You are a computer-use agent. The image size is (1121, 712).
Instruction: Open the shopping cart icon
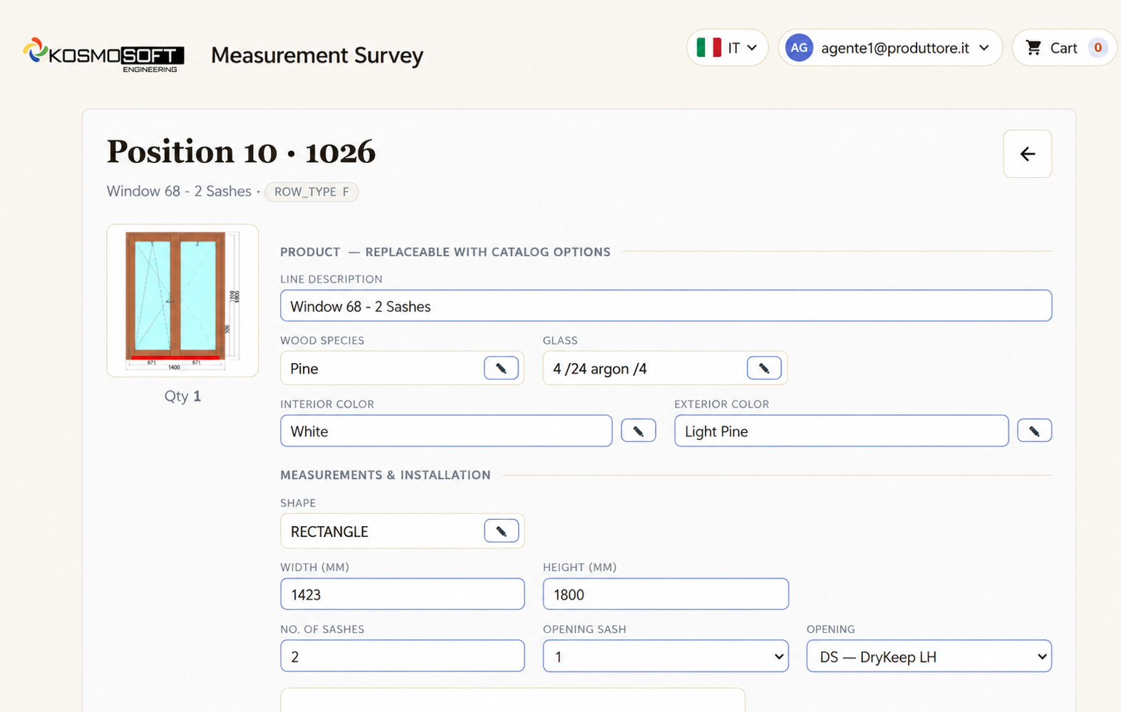tap(1033, 48)
